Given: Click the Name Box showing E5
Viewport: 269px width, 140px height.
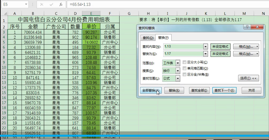Looking at the screenshot, I should tap(13, 4).
